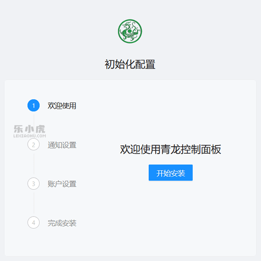Click the connector line between steps 3 and 4

click(34, 203)
